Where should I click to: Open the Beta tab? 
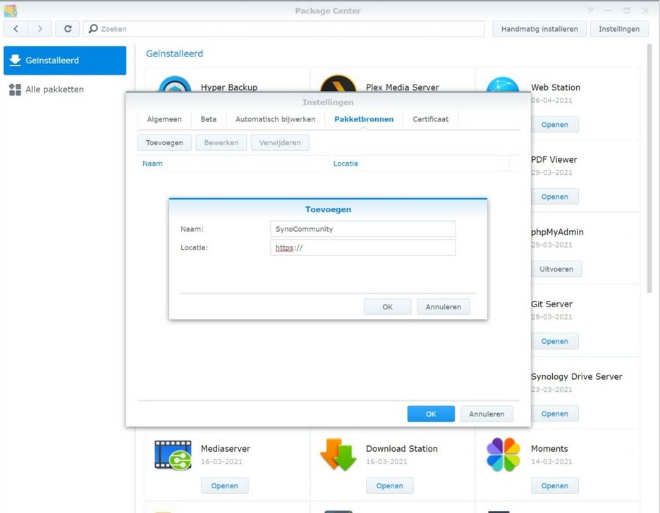[x=209, y=119]
